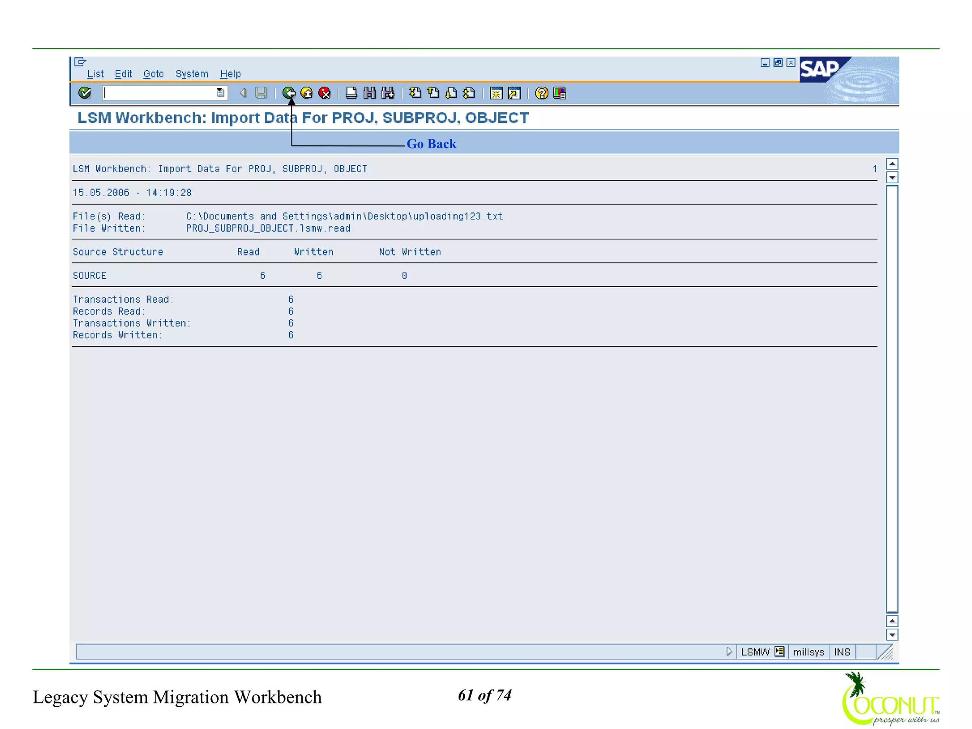Click the red Cancel icon
The width and height of the screenshot is (972, 729).
325,93
